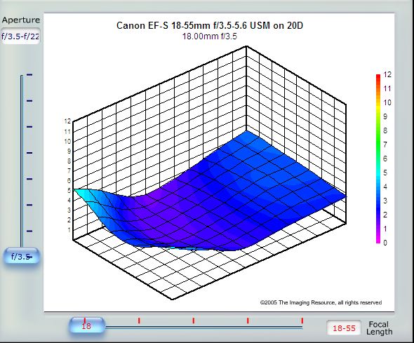Click the second red focal length tick

coord(139,321)
